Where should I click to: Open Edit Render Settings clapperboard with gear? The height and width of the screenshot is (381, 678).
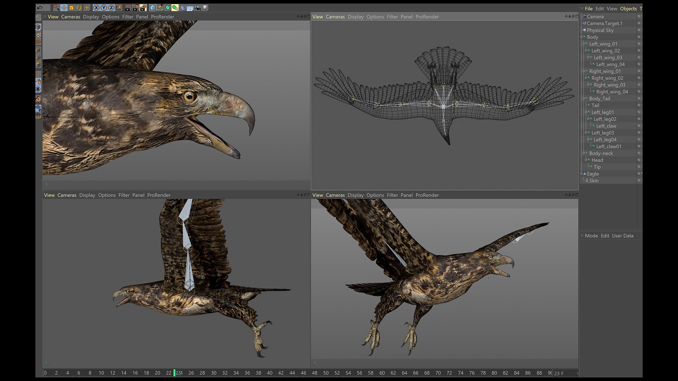coord(143,7)
